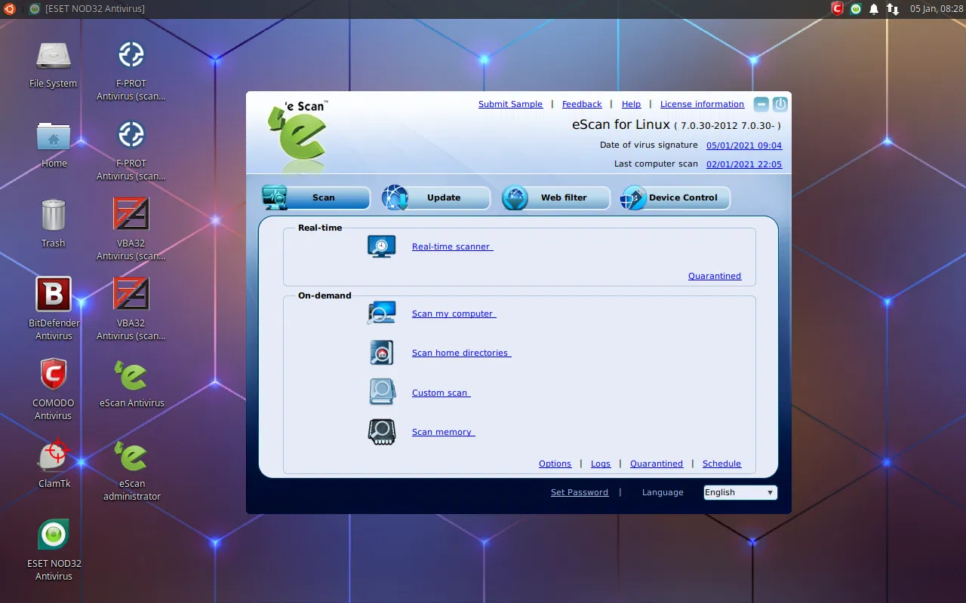Click the Scan memory chip icon
Image resolution: width=966 pixels, height=603 pixels.
382,432
